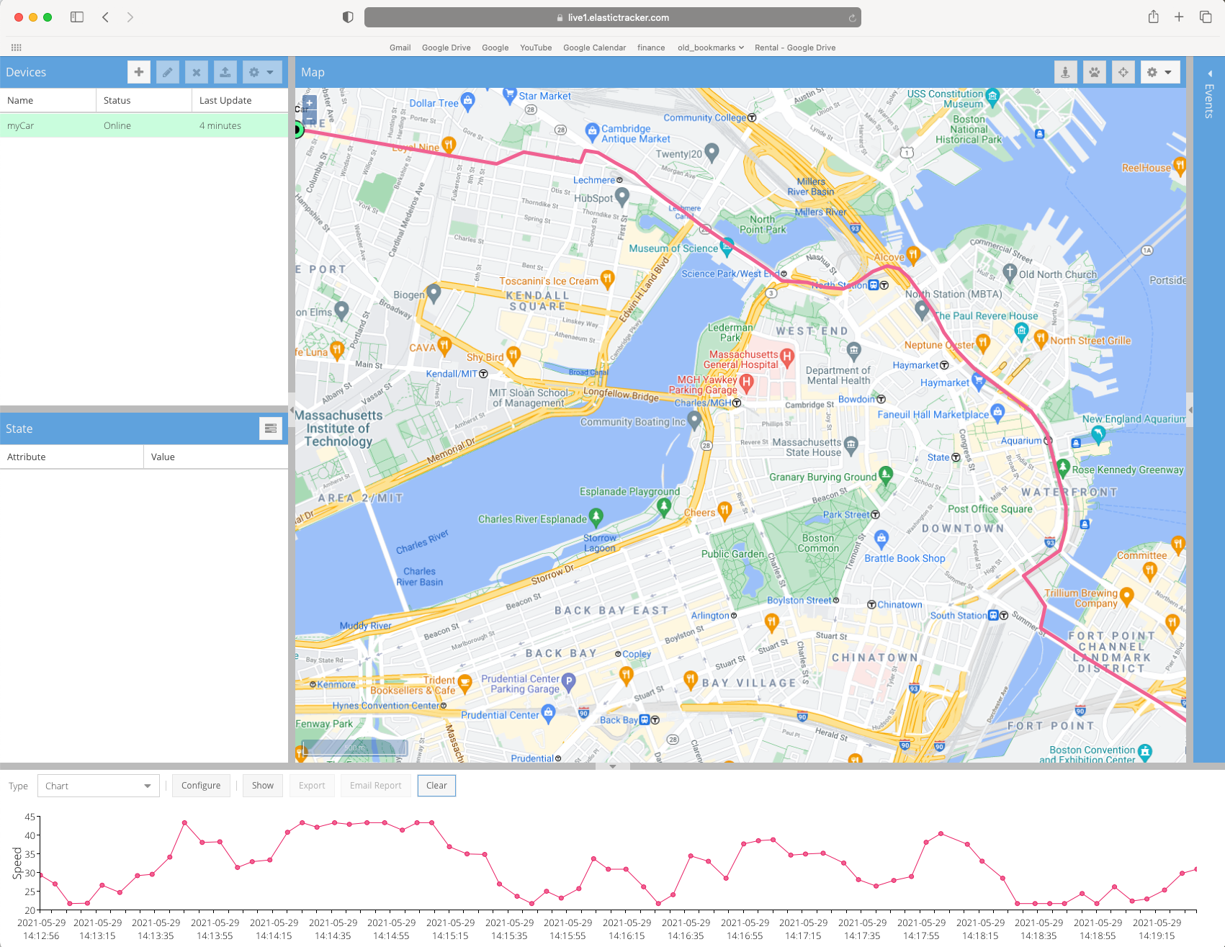
Task: Click the device command upload icon
Action: pos(225,72)
